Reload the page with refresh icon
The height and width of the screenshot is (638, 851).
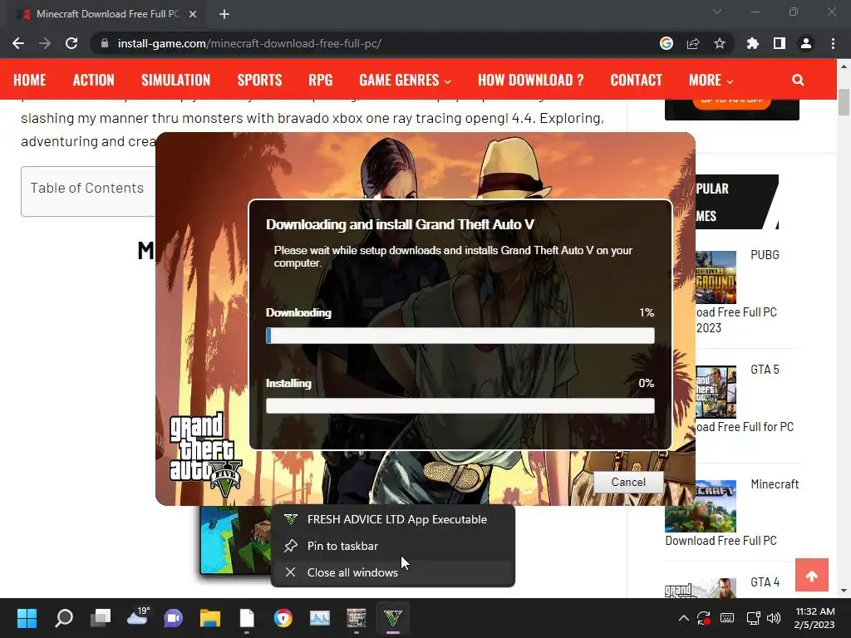click(71, 43)
